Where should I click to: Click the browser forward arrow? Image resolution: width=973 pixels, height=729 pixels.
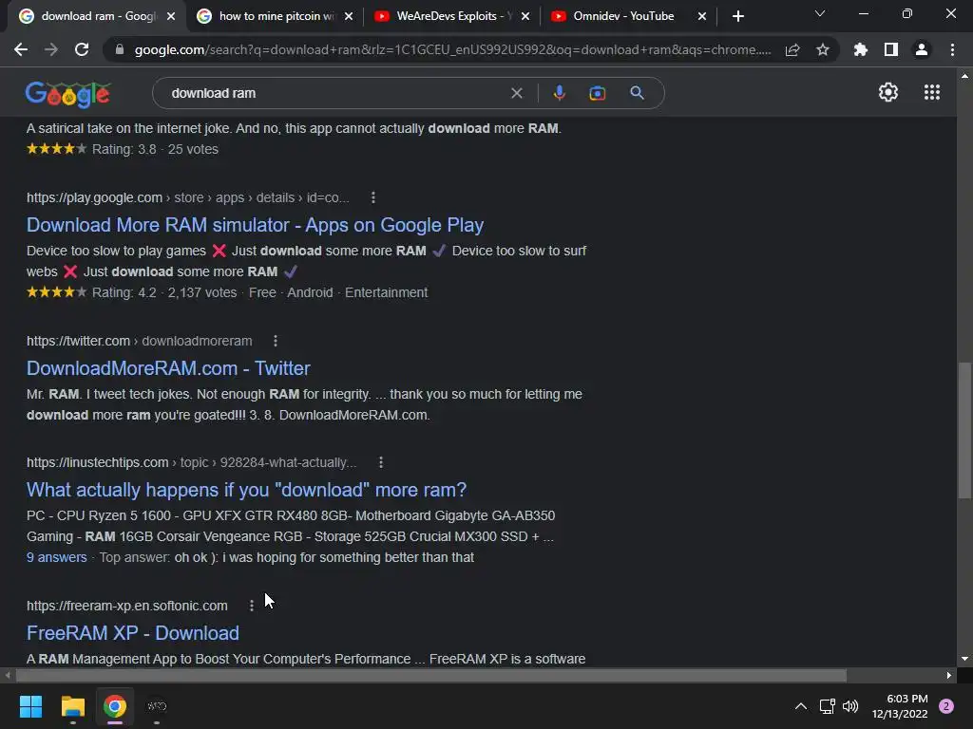51,49
